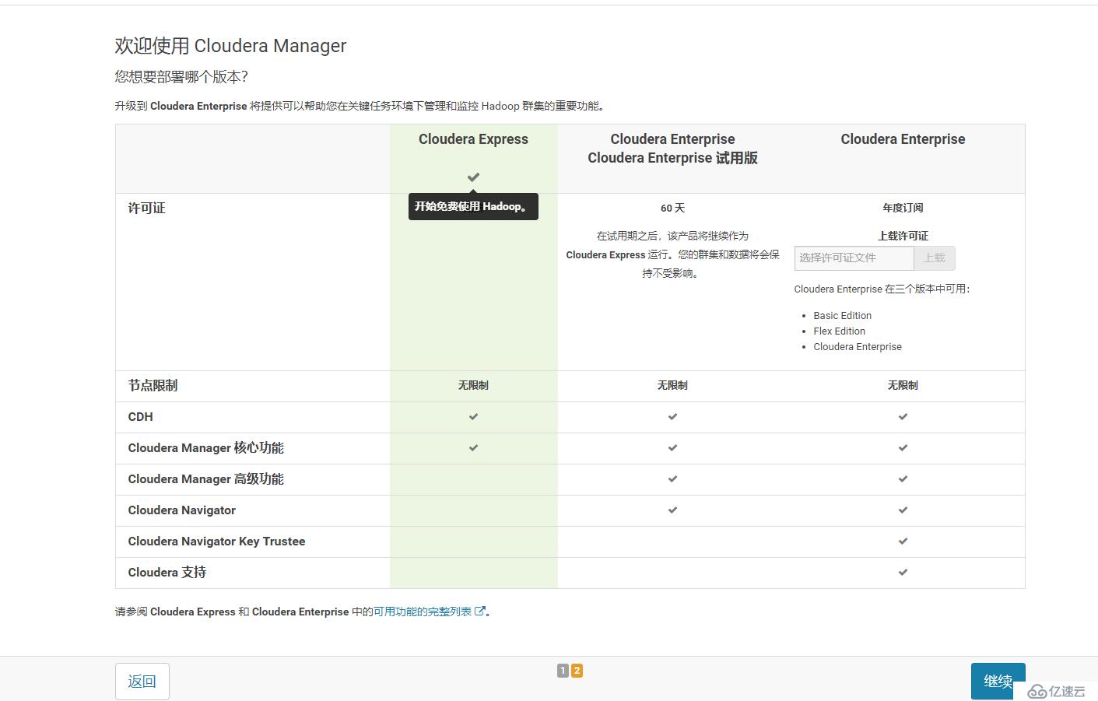Screen dimensions: 1098x701
Task: Click the 继续 continue button
Action: (998, 682)
